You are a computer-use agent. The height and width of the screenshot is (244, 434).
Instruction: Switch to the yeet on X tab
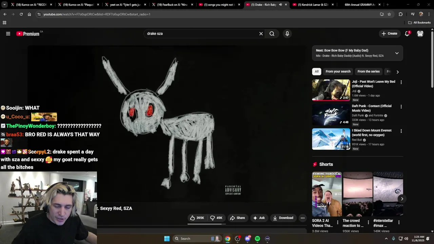tap(125, 5)
